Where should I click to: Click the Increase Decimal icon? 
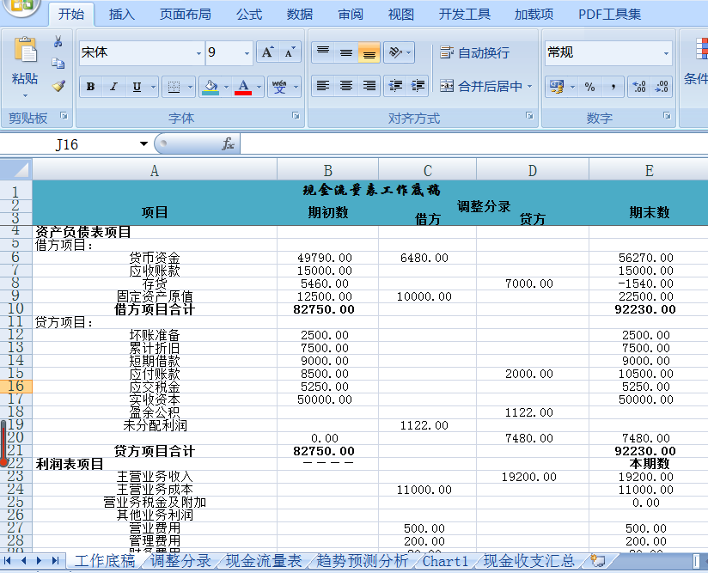point(638,87)
